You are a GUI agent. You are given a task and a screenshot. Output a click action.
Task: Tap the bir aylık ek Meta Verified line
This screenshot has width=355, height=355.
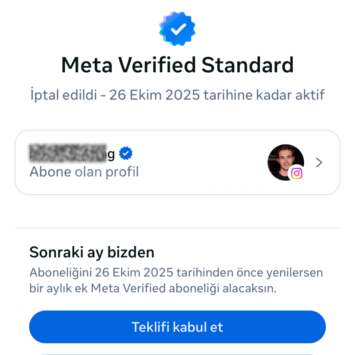[x=153, y=289]
